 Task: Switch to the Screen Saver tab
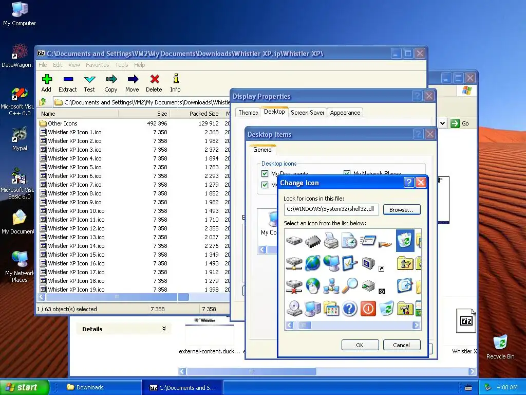(307, 113)
